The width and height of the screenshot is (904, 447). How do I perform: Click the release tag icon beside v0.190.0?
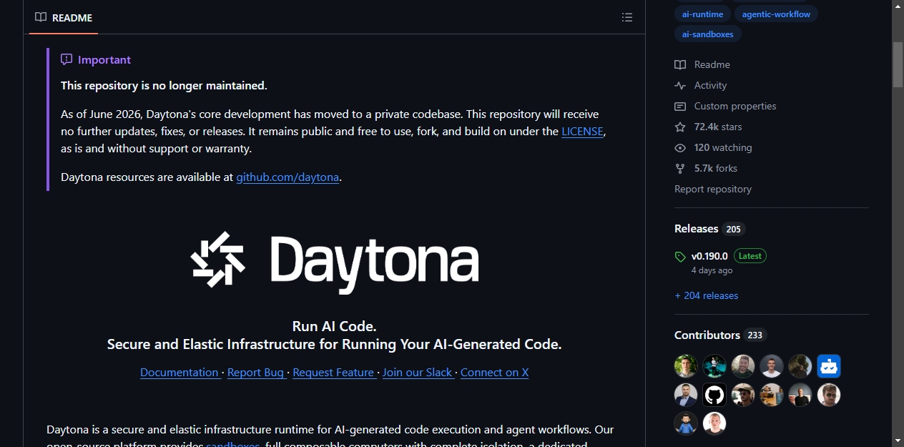click(680, 257)
